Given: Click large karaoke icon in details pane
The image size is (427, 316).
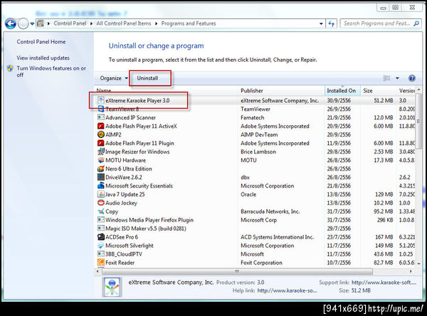Looking at the screenshot, I should click(112, 287).
